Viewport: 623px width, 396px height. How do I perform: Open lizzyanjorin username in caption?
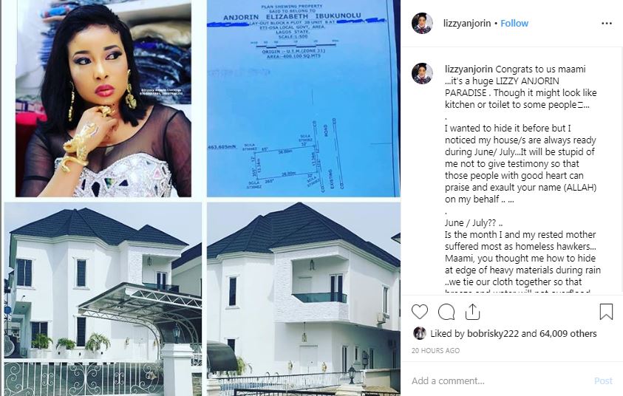click(469, 69)
